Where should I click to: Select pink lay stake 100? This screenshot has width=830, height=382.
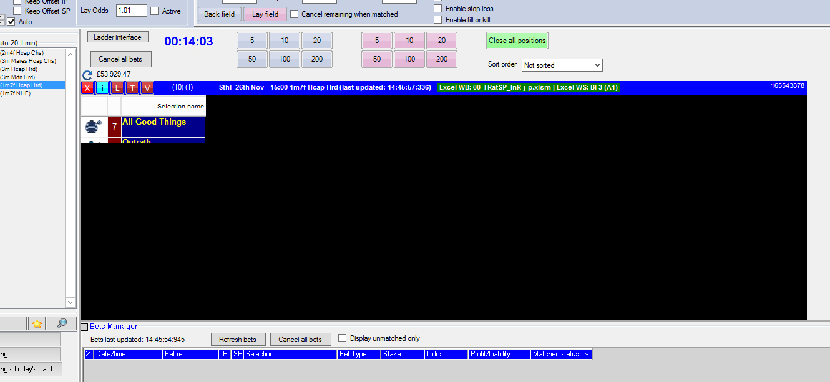point(409,59)
